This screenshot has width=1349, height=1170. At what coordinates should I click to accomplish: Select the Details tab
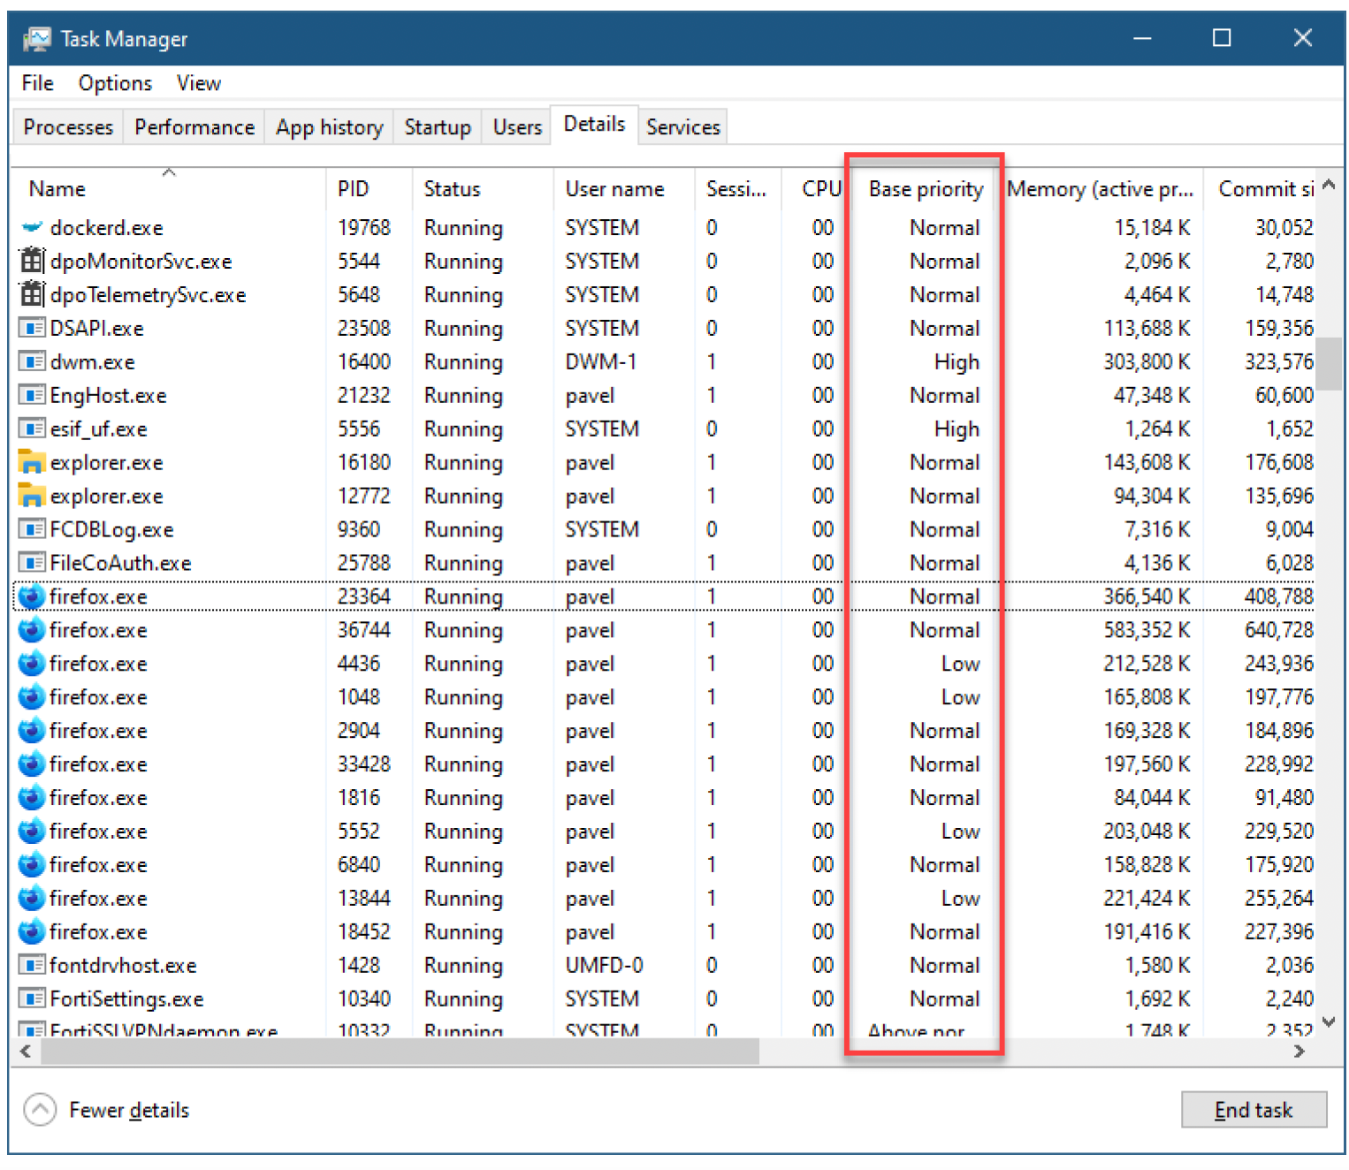(x=594, y=125)
